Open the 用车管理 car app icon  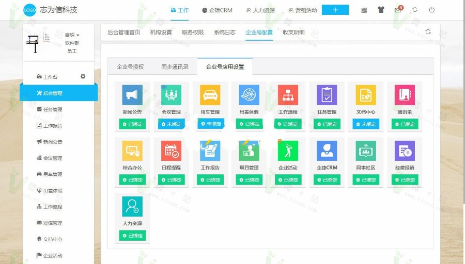coord(210,95)
